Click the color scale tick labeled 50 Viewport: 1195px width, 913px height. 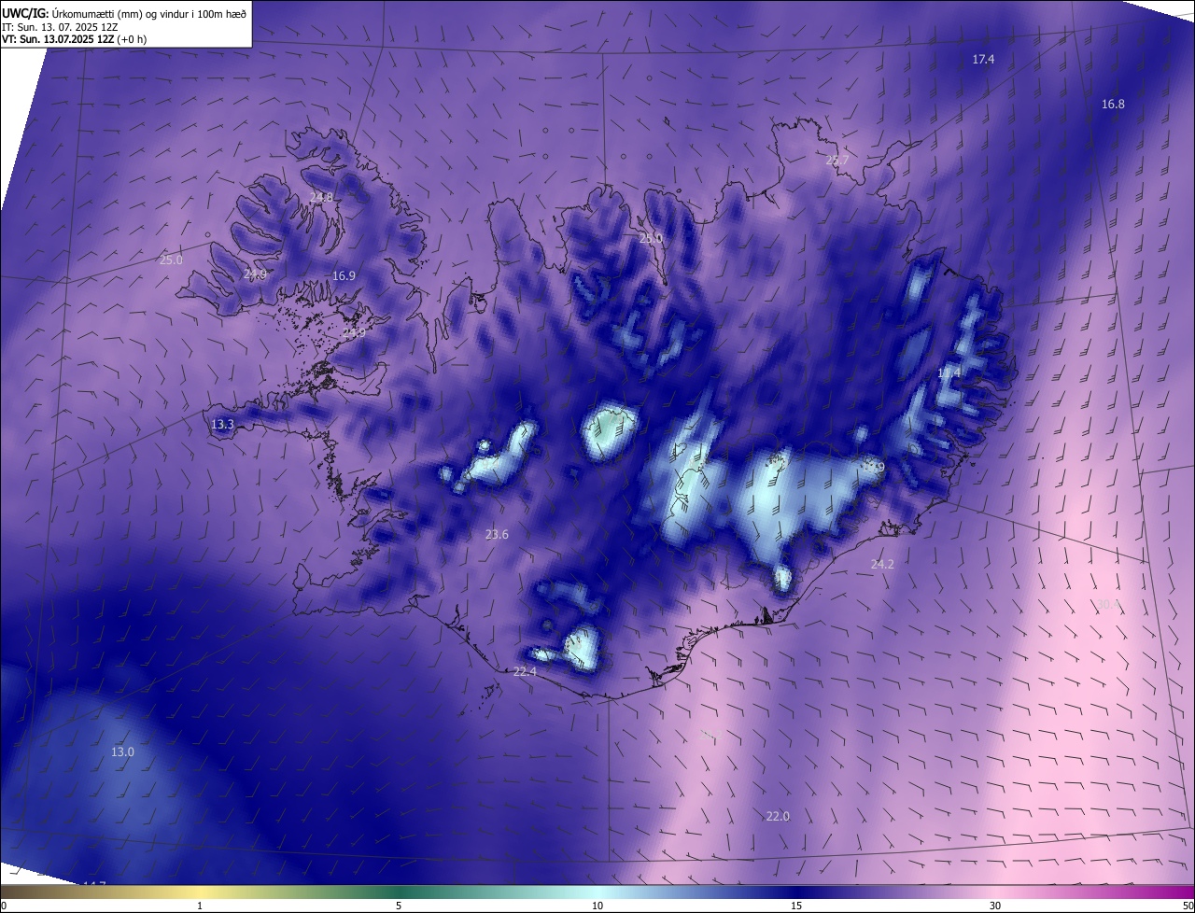click(1188, 906)
